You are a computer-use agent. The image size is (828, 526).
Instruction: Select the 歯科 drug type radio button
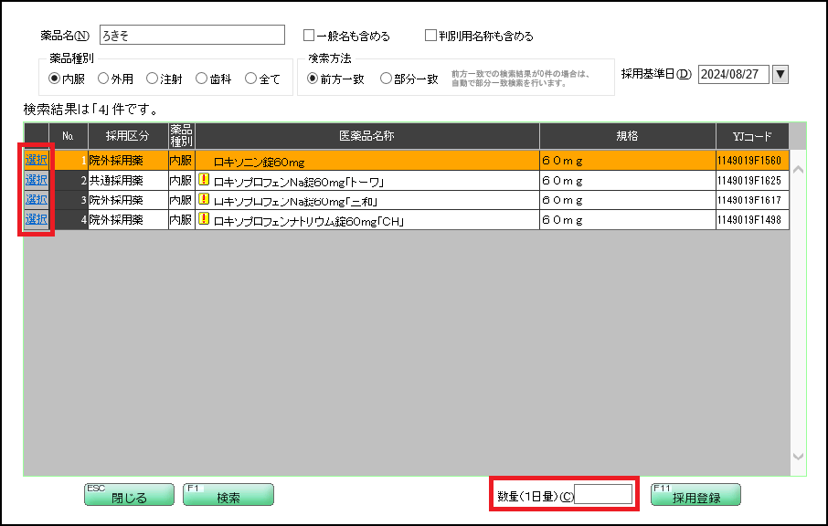[200, 78]
